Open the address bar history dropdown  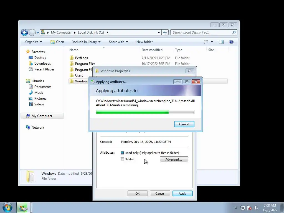159,33
